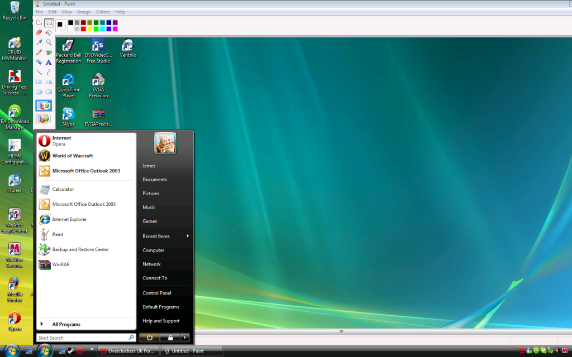Viewport: 572px width, 357px height.
Task: Enable transparent selection mode option
Action: [44, 118]
